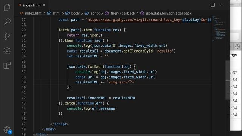Click console.log on line 32

(78, 46)
